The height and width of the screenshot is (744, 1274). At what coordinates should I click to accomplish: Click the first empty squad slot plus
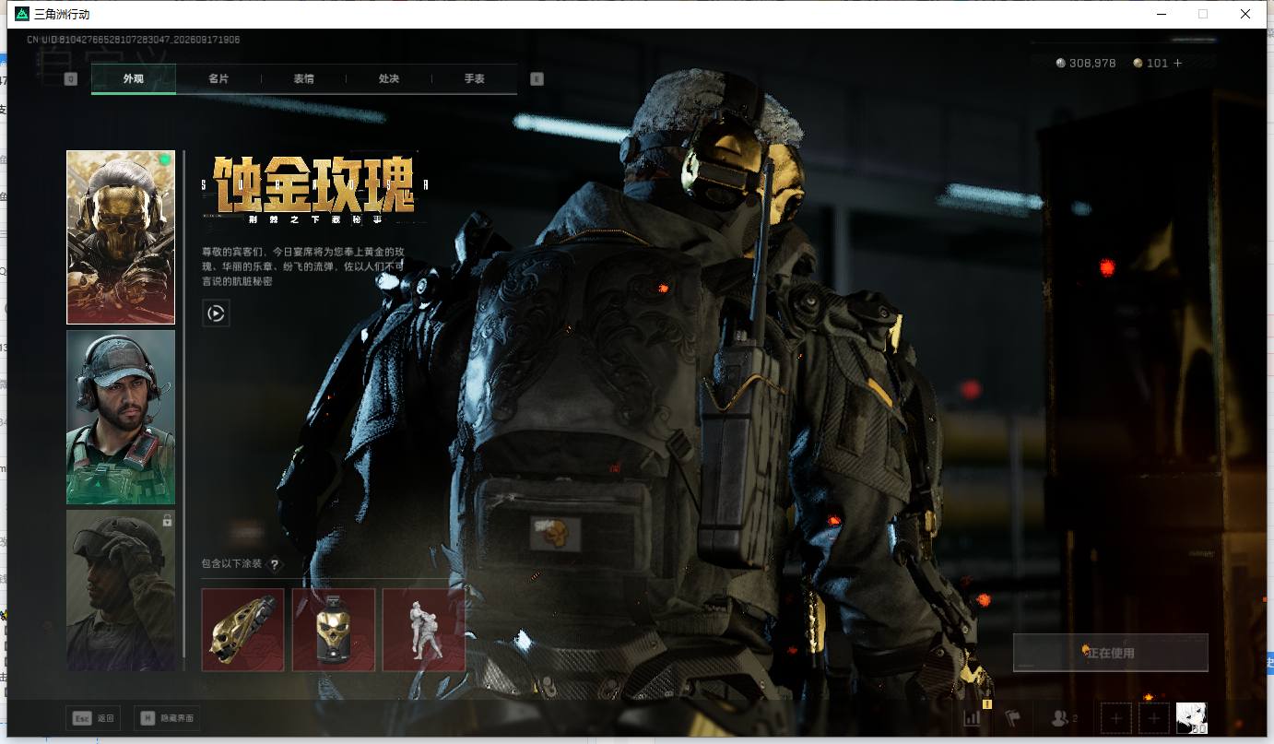click(1116, 717)
